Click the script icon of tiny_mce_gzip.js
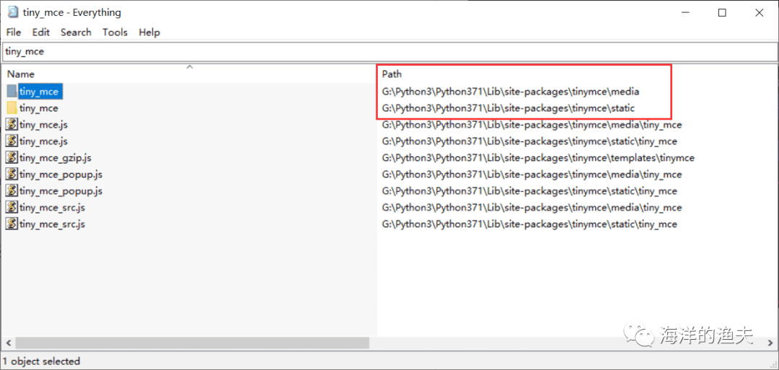The height and width of the screenshot is (370, 779). [12, 158]
